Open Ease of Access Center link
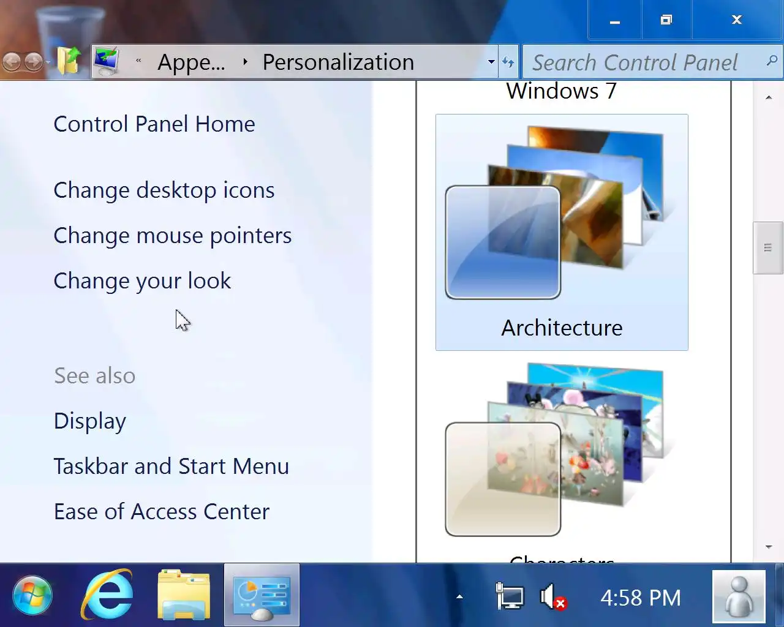The height and width of the screenshot is (627, 784). [162, 512]
